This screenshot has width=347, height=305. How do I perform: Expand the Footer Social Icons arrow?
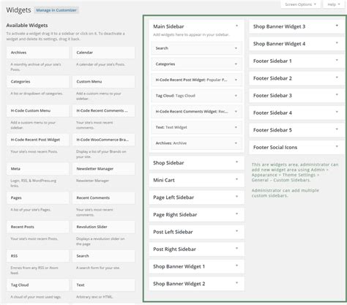point(337,146)
